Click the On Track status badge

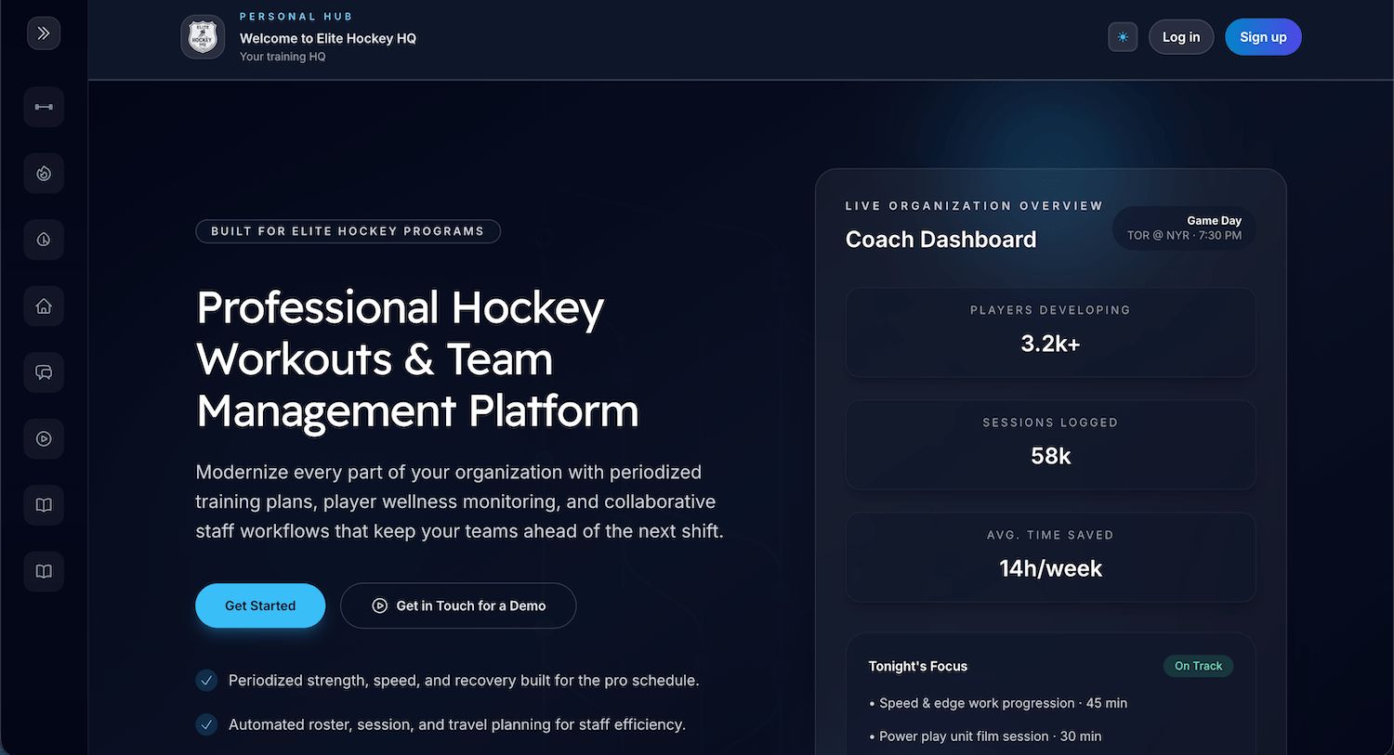pos(1198,666)
